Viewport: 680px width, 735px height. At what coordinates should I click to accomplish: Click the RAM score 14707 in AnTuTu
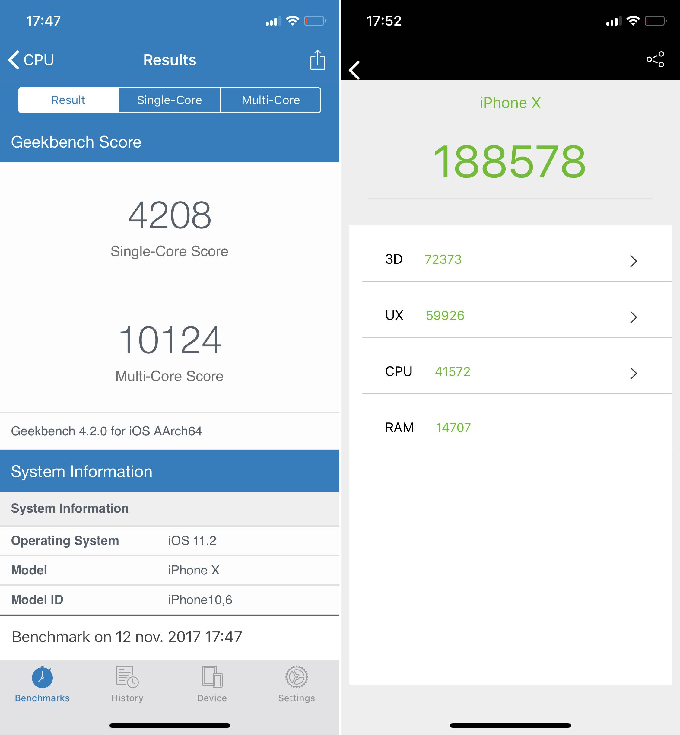[451, 428]
